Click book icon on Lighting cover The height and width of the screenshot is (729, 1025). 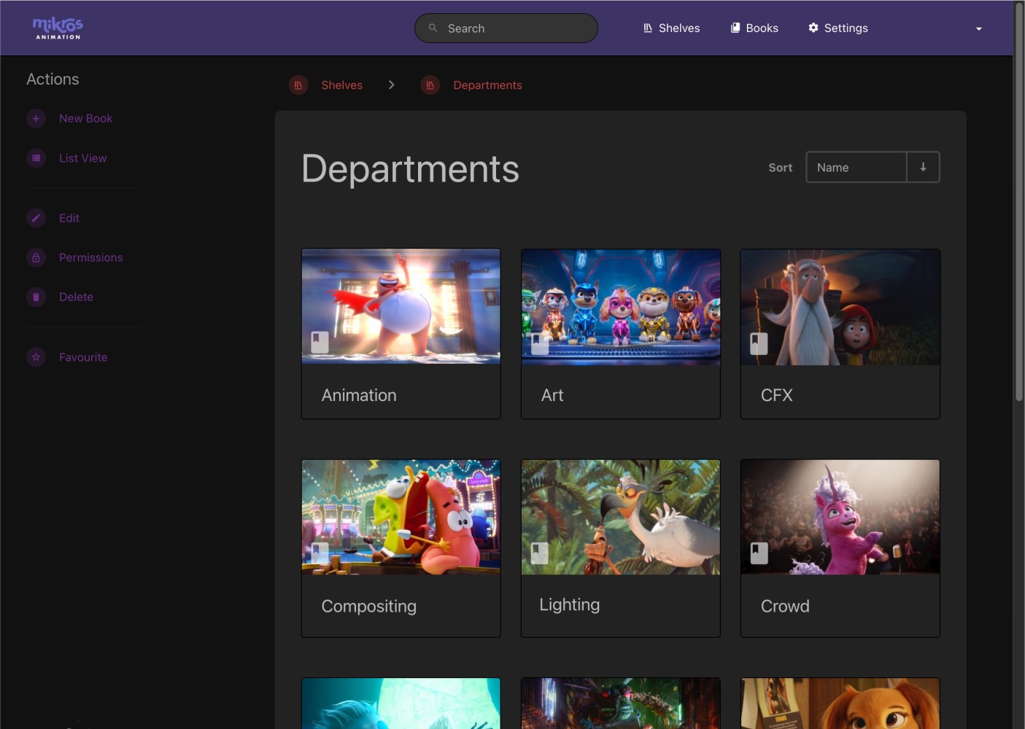539,553
